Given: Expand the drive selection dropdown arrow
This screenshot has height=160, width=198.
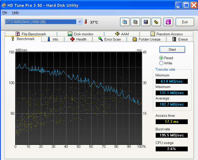Looking at the screenshot, I should (x=80, y=22).
